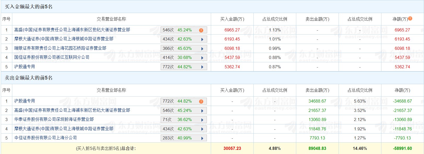Open the 华泰证券 深圳前海 branch link
The width and height of the screenshot is (424, 154).
(x=54, y=119)
